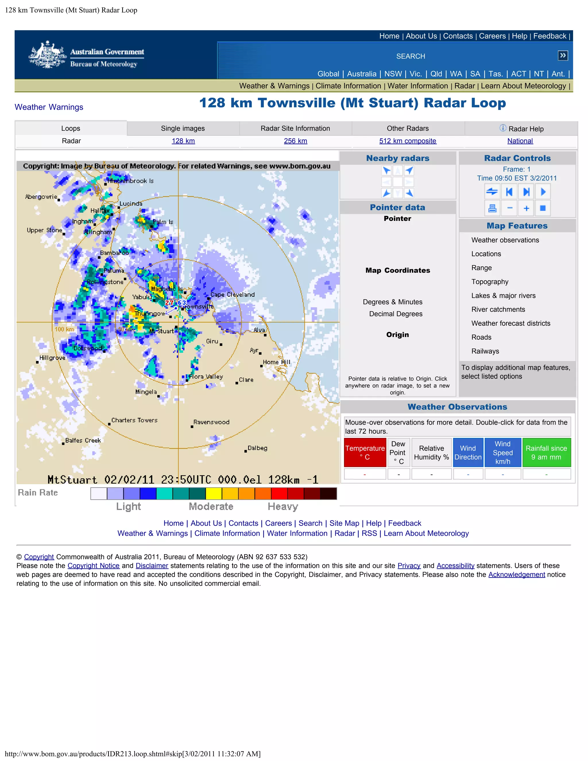
Task: Open the Other Radars tab
Action: point(408,128)
